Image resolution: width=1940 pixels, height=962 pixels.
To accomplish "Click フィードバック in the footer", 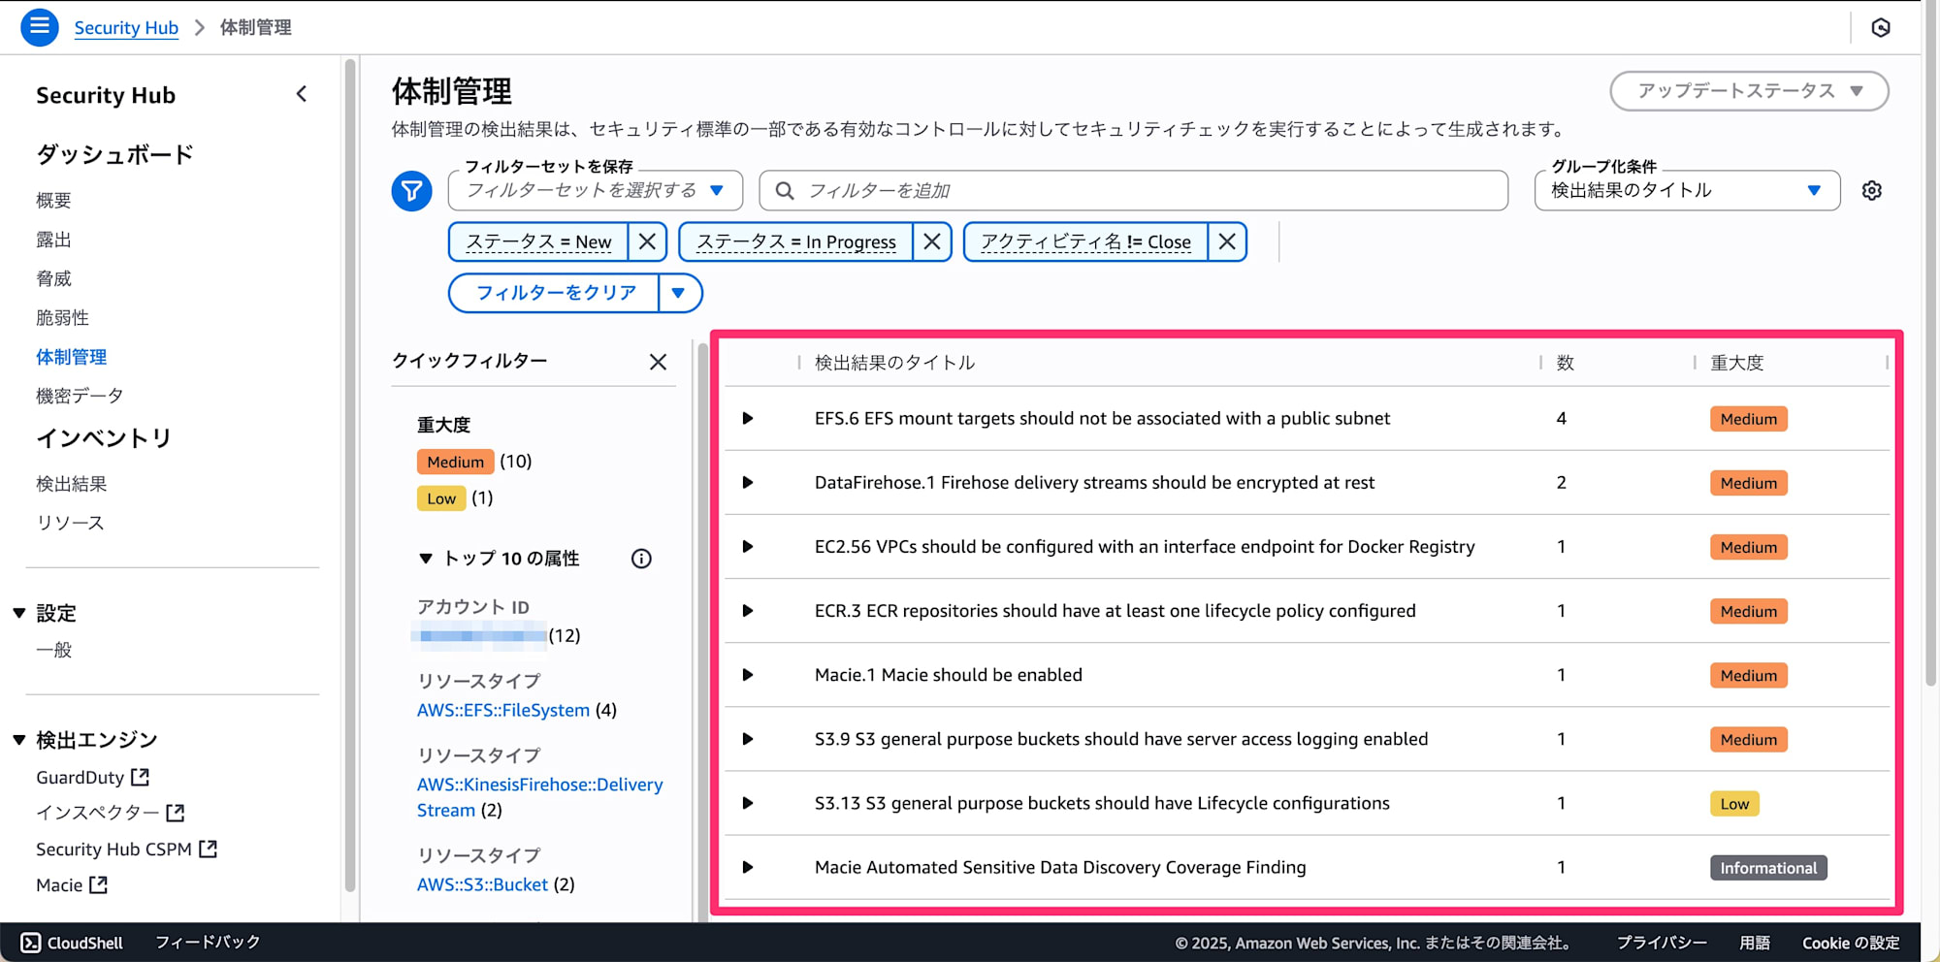I will (208, 943).
